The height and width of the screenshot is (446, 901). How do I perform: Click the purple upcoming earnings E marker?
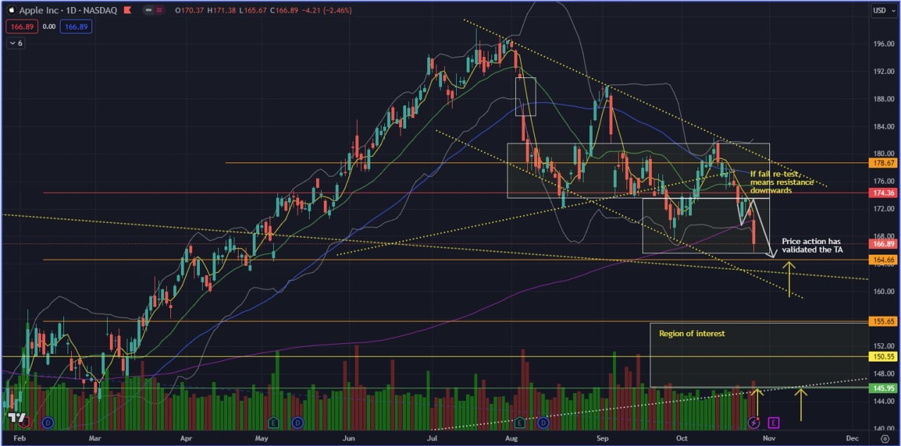click(x=774, y=423)
